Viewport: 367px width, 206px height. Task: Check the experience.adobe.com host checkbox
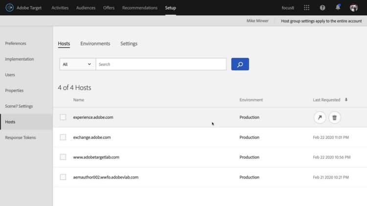pos(63,117)
